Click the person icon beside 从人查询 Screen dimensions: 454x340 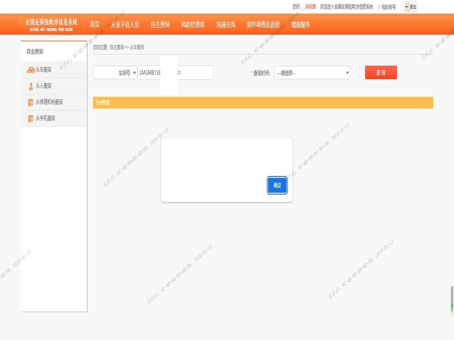[31, 86]
